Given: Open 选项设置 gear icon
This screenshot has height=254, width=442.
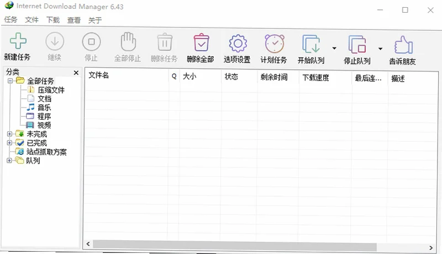Looking at the screenshot, I should coord(238,44).
